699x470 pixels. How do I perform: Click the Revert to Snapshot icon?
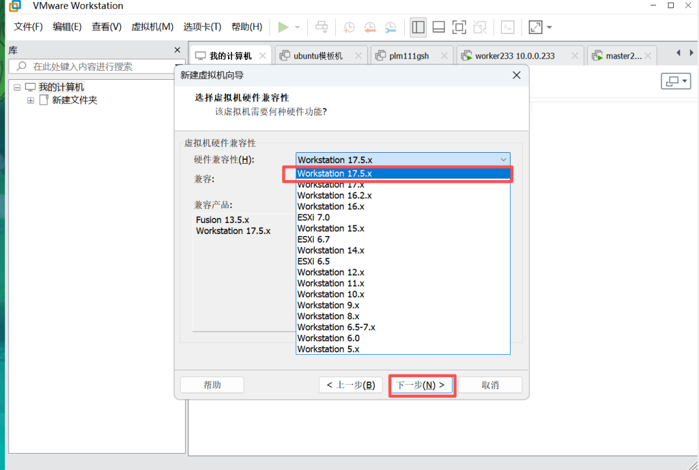pos(369,27)
